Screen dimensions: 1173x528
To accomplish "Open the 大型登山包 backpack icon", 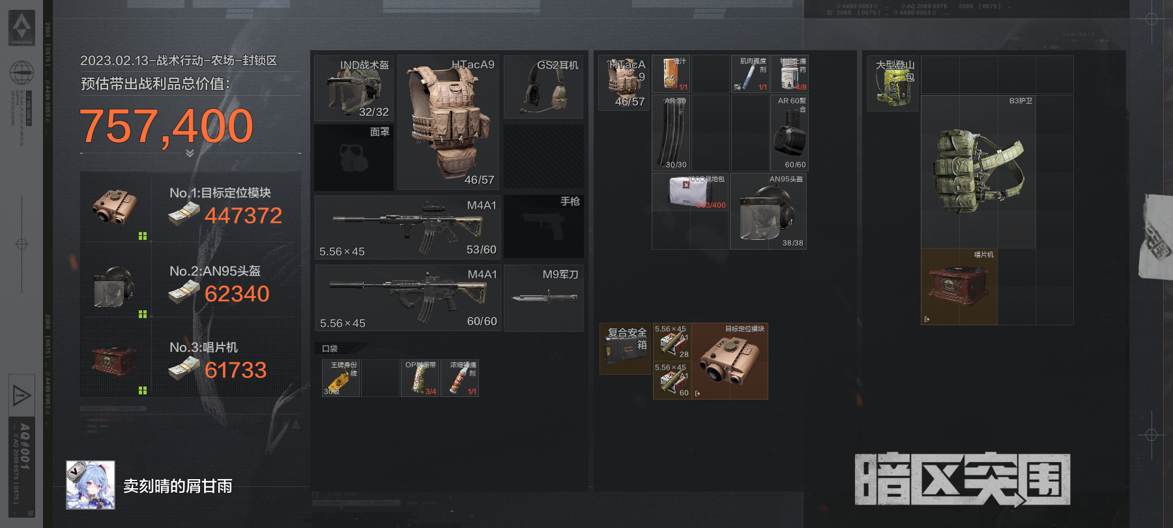I will tap(893, 83).
